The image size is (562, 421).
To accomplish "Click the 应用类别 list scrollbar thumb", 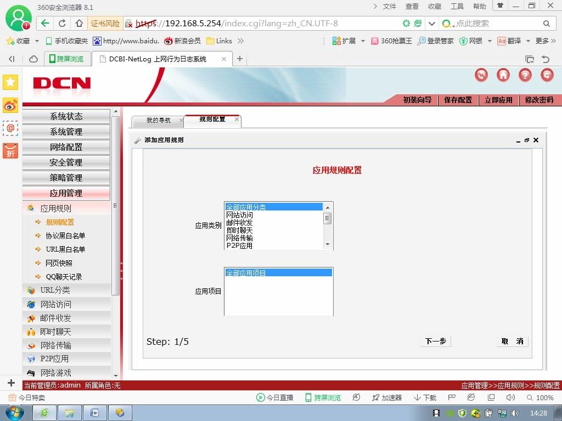I will click(327, 218).
